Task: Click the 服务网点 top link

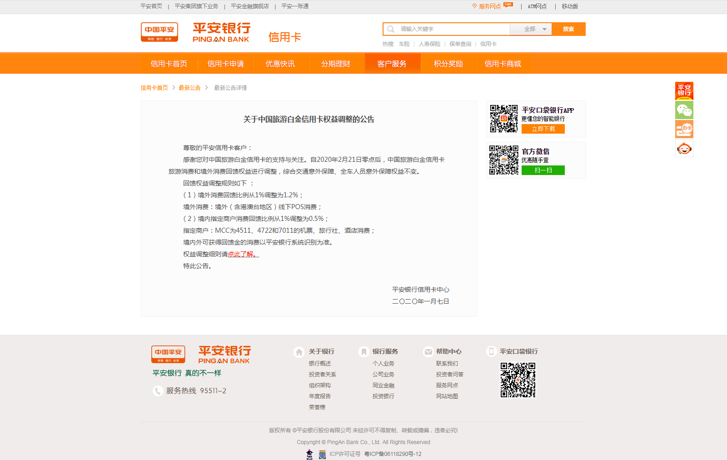Action: click(490, 6)
